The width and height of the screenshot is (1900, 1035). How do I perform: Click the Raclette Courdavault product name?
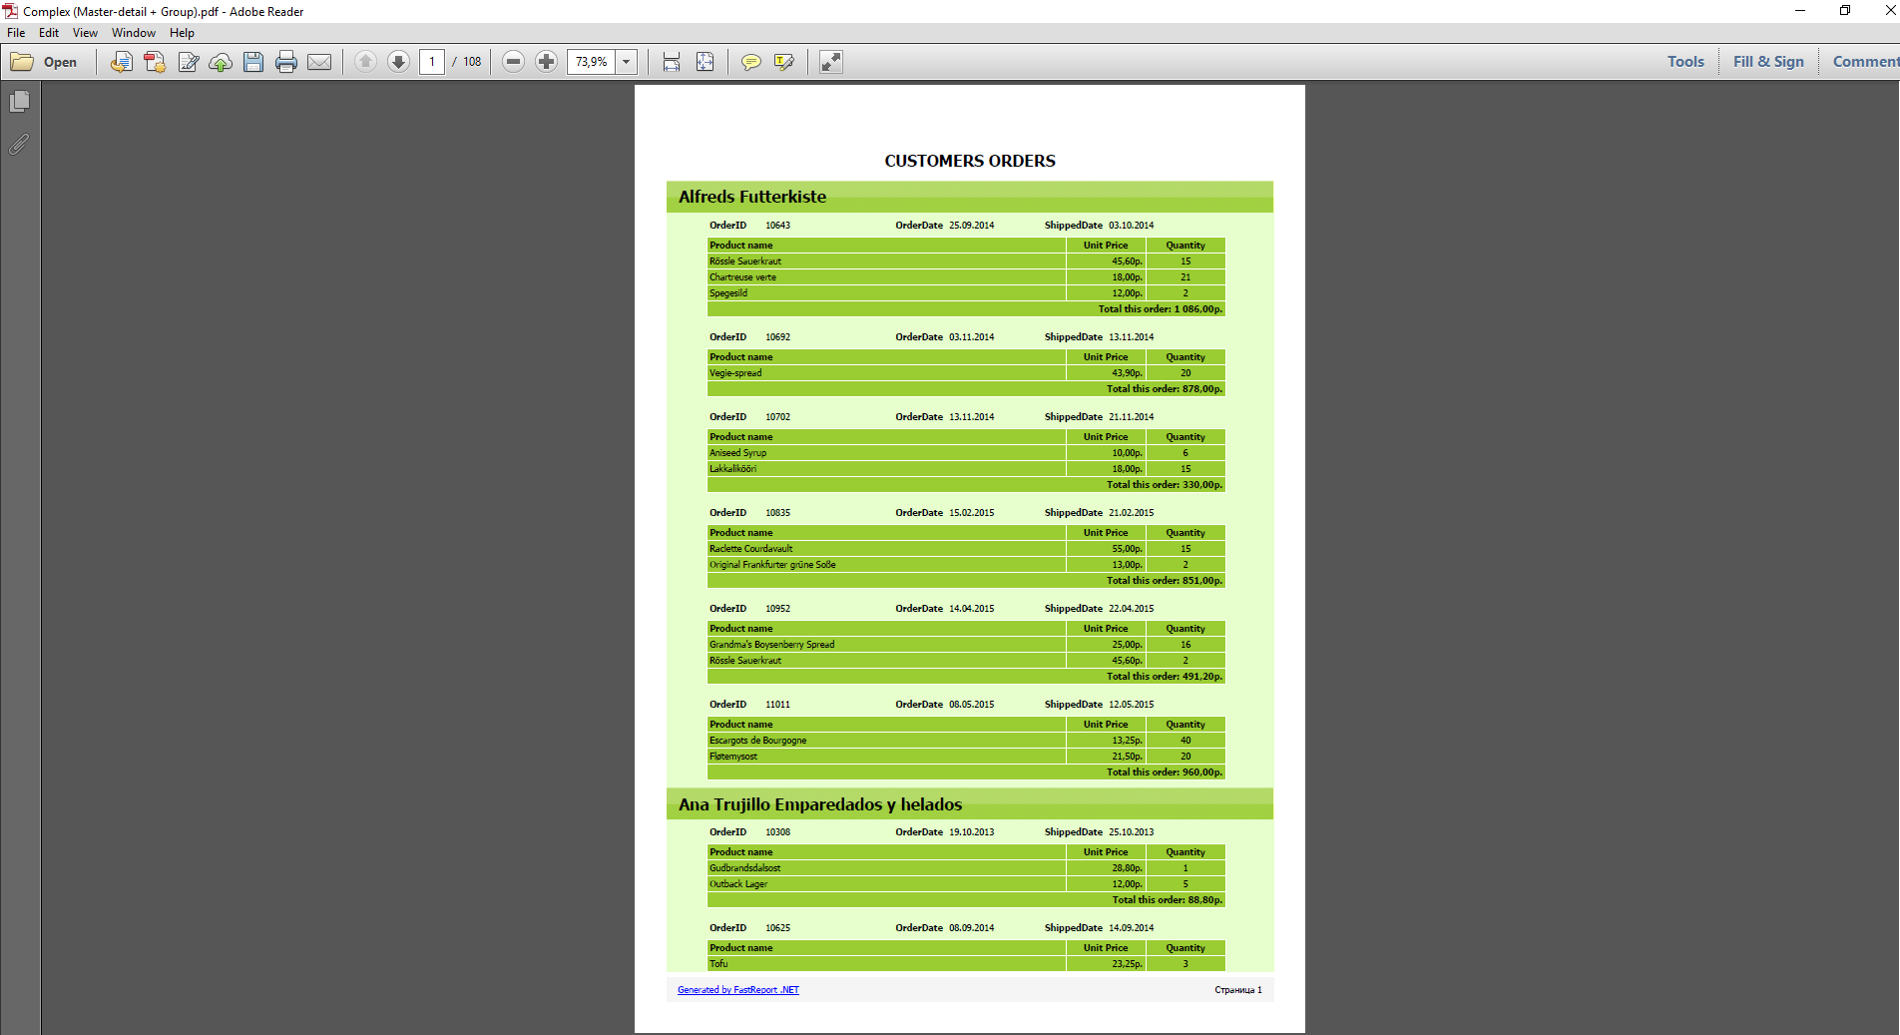pyautogui.click(x=751, y=549)
